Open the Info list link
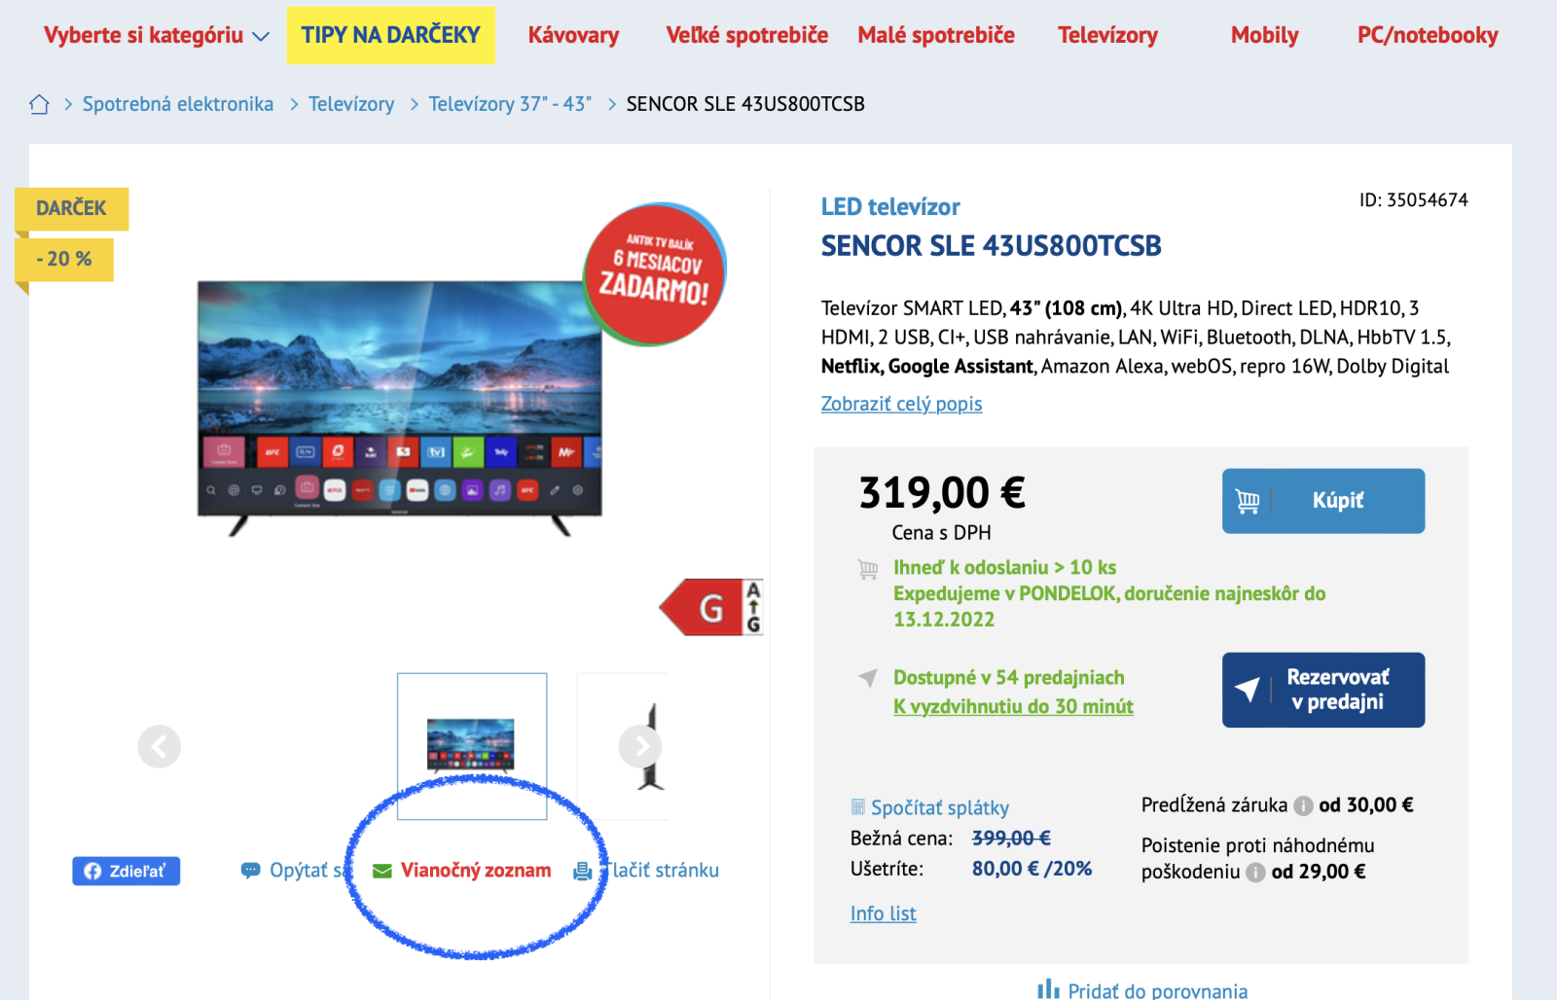 (x=883, y=913)
